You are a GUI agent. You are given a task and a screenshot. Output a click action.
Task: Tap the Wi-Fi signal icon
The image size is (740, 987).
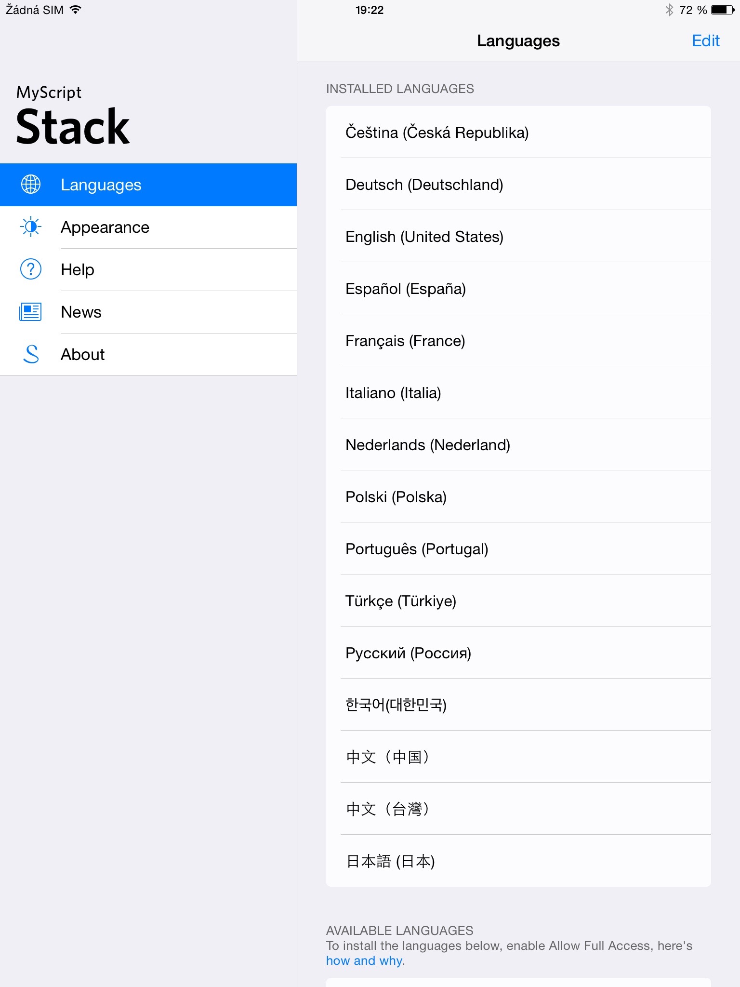tap(76, 10)
